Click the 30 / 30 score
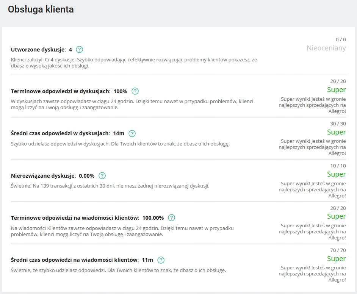357x294 pixels. click(338, 124)
